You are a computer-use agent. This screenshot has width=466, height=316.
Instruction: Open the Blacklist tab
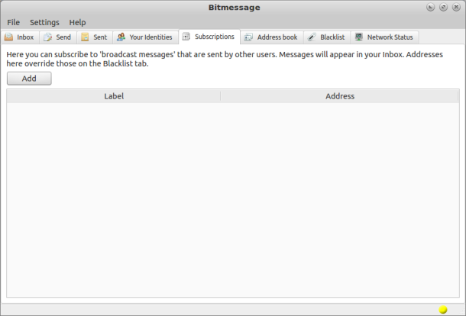327,37
